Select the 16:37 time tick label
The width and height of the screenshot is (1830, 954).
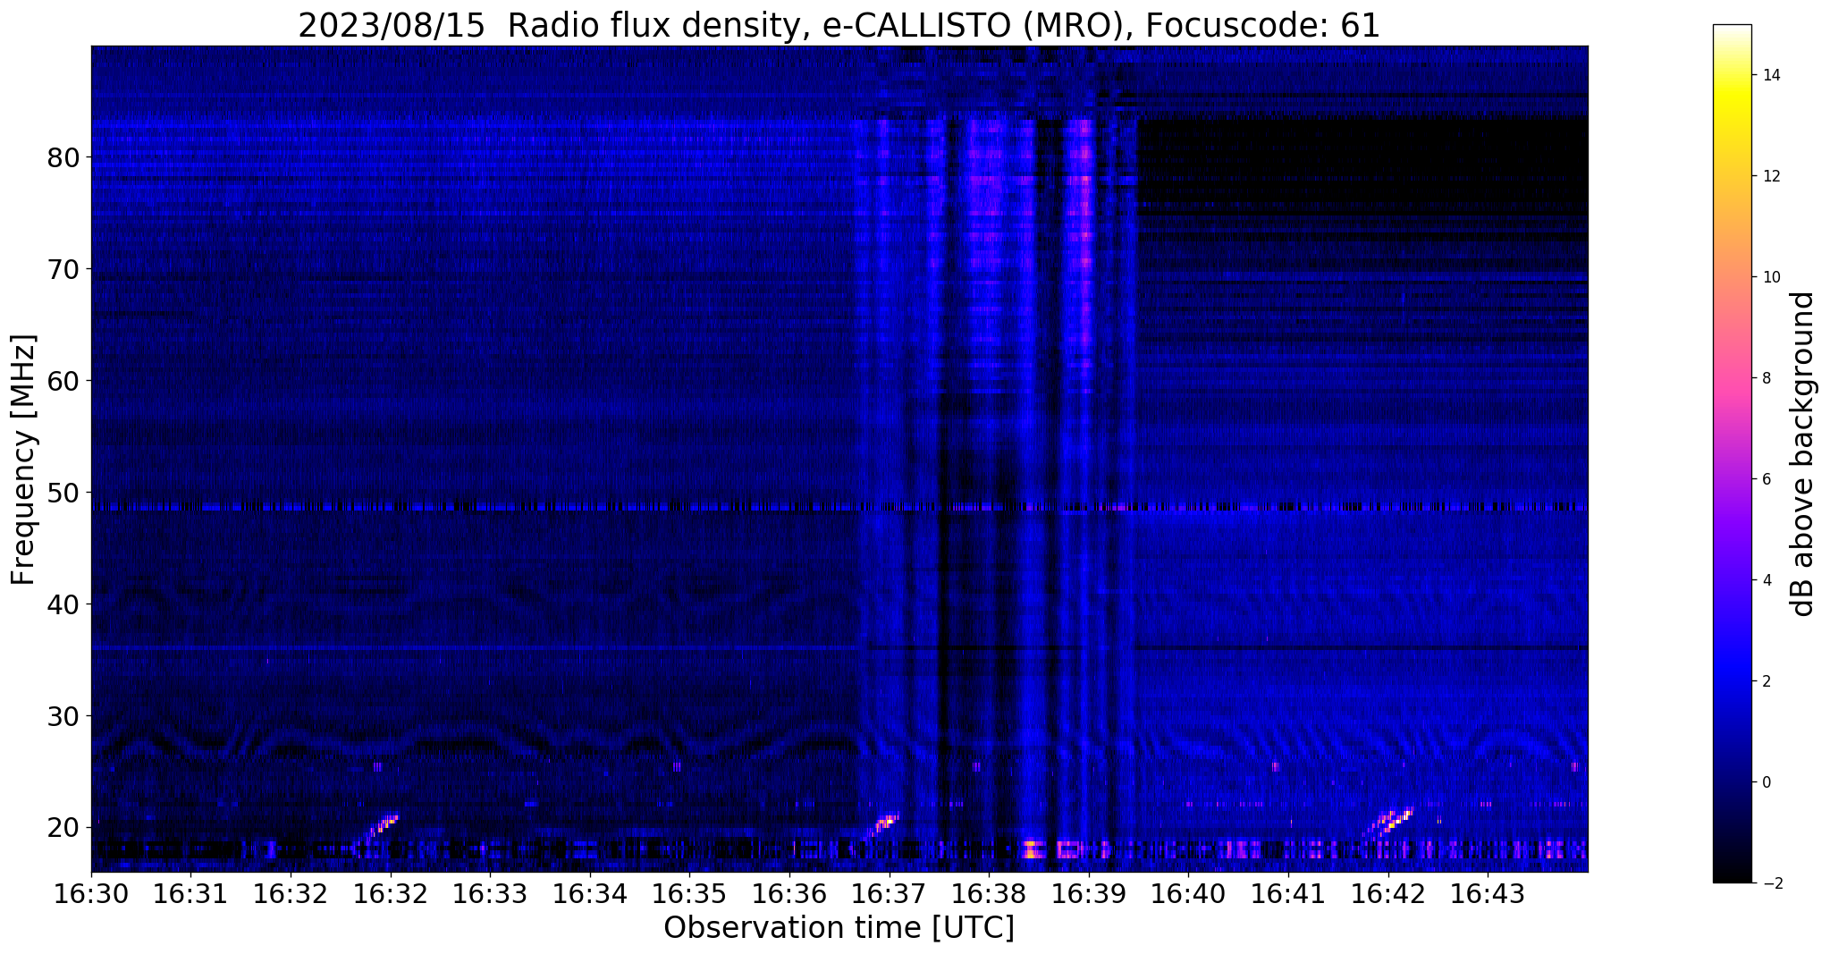pyautogui.click(x=890, y=894)
